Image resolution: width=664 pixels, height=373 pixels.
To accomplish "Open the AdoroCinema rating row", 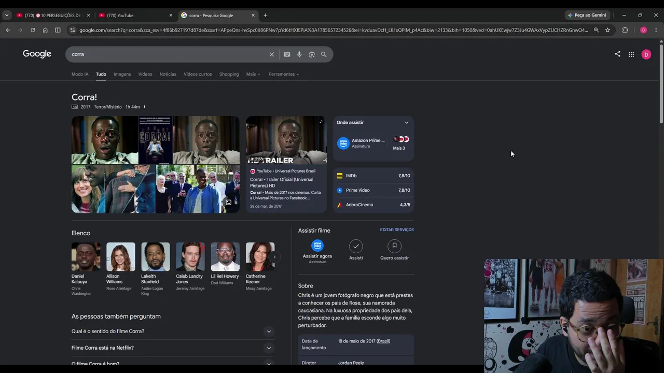I will [x=374, y=205].
